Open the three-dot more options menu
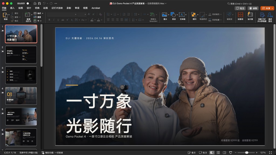The height and width of the screenshot is (155, 276). 56,3
